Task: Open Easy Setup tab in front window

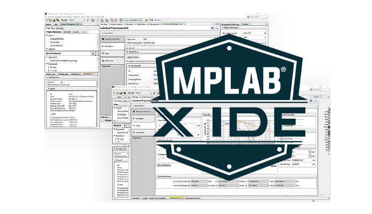Action: pyautogui.click(x=139, y=106)
